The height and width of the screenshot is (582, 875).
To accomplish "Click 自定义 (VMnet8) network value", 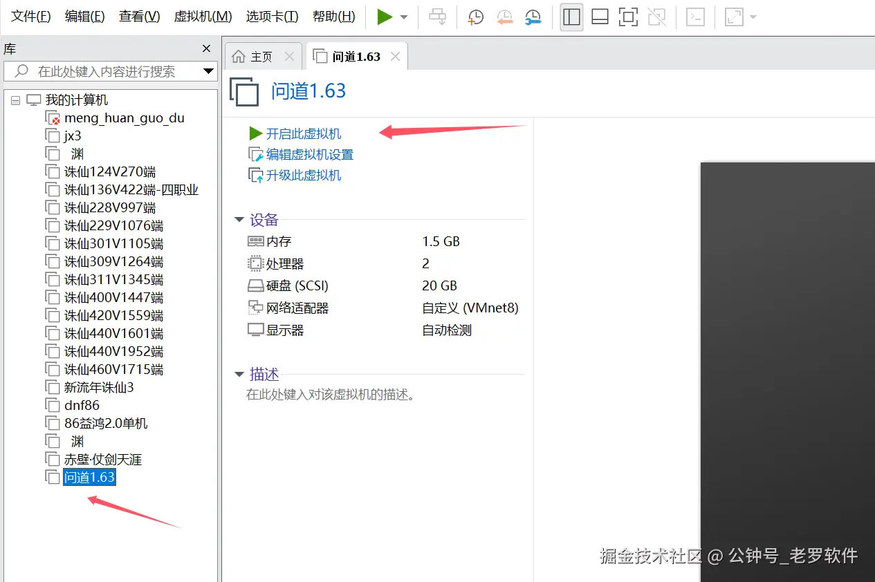I will click(470, 308).
